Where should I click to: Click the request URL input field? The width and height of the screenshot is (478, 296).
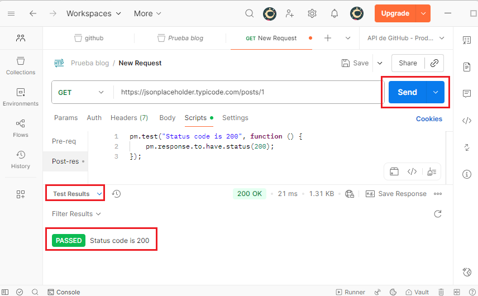246,92
